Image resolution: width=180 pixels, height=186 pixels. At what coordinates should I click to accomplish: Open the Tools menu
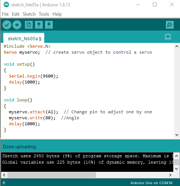pyautogui.click(x=44, y=14)
